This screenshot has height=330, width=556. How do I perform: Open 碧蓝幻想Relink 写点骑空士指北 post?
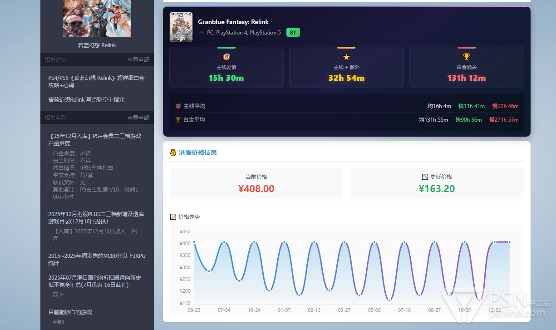[x=86, y=99]
